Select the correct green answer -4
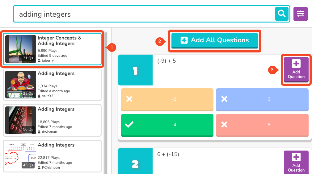Image resolution: width=312 pixels, height=174 pixels. click(x=167, y=125)
